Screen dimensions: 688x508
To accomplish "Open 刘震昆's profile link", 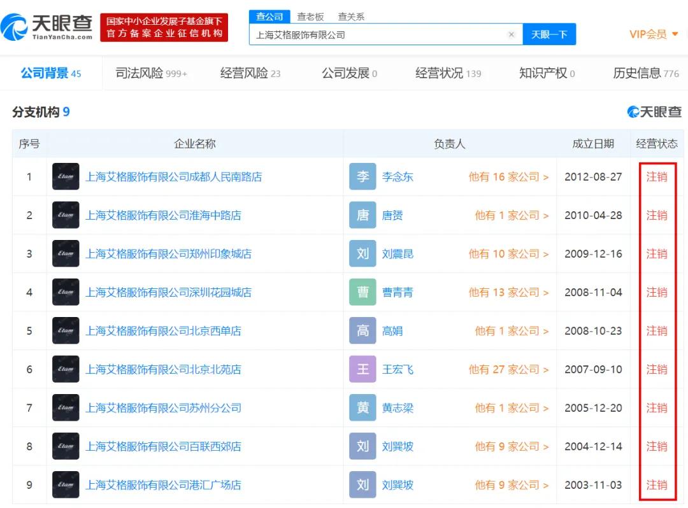I will [x=398, y=253].
